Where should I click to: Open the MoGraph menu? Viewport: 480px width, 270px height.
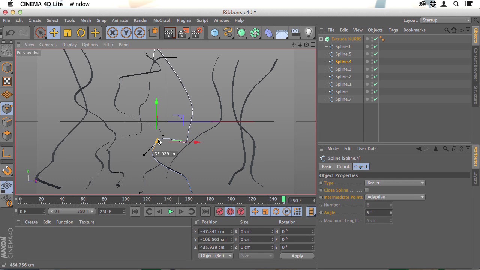point(162,20)
